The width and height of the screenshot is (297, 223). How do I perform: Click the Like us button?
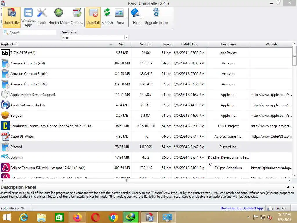pyautogui.click(x=278, y=208)
